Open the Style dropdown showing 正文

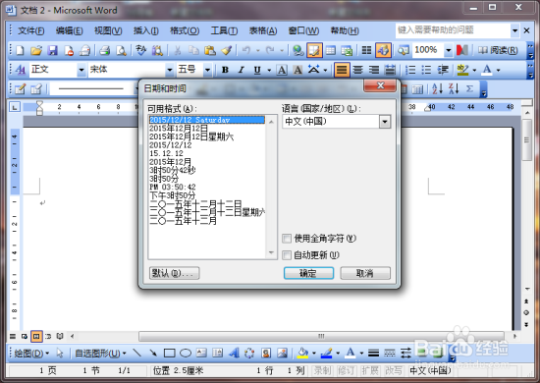click(x=81, y=70)
